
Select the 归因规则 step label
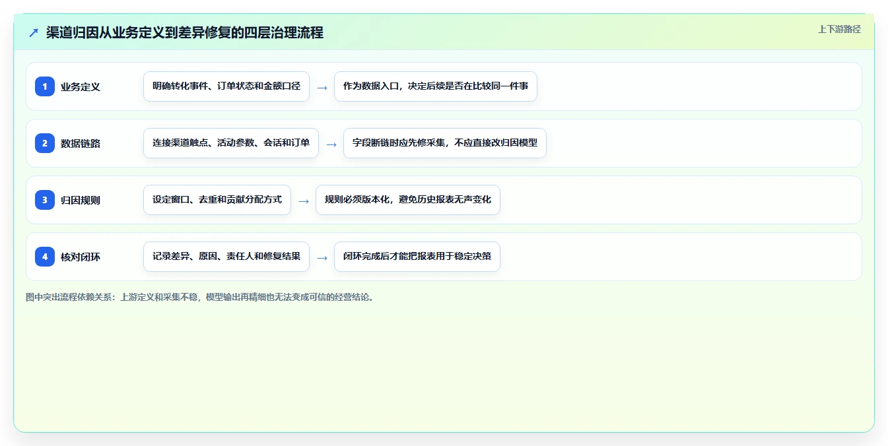81,200
